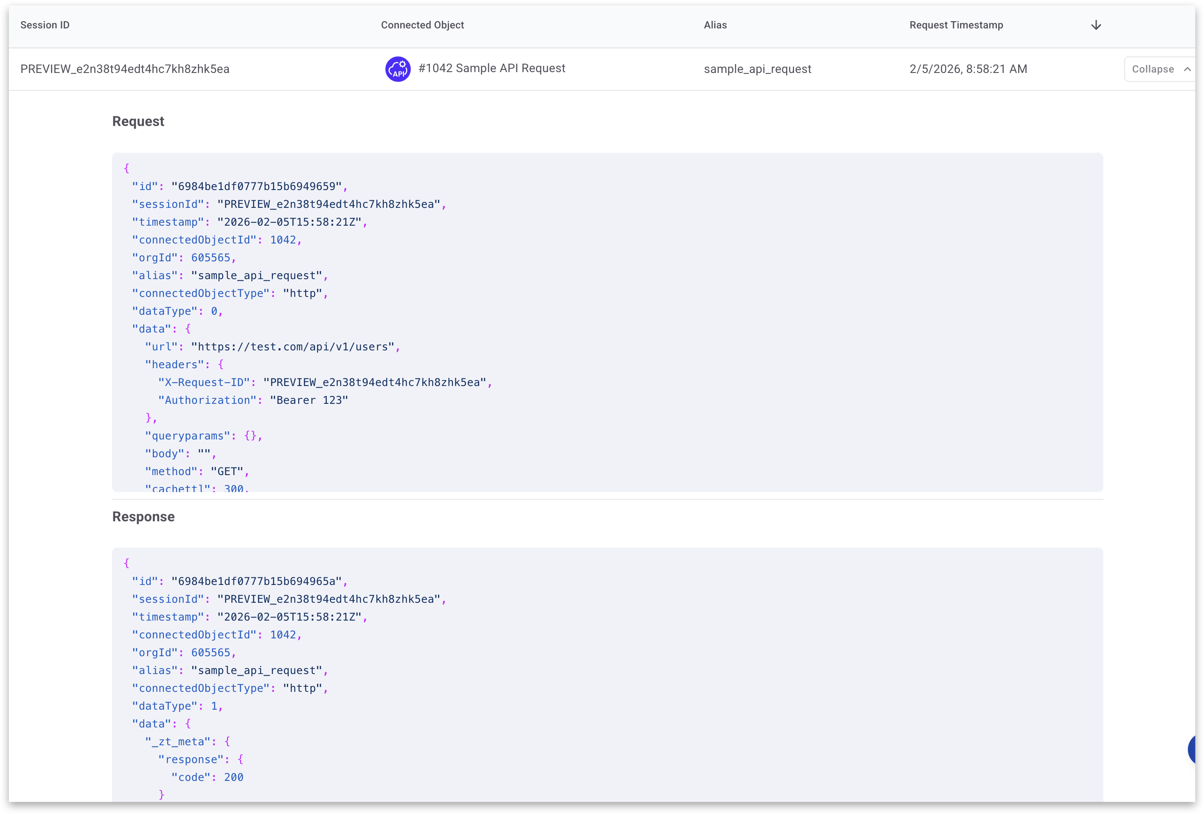Click the purple API connected object icon
Viewport: 1204px width, 814px height.
398,69
